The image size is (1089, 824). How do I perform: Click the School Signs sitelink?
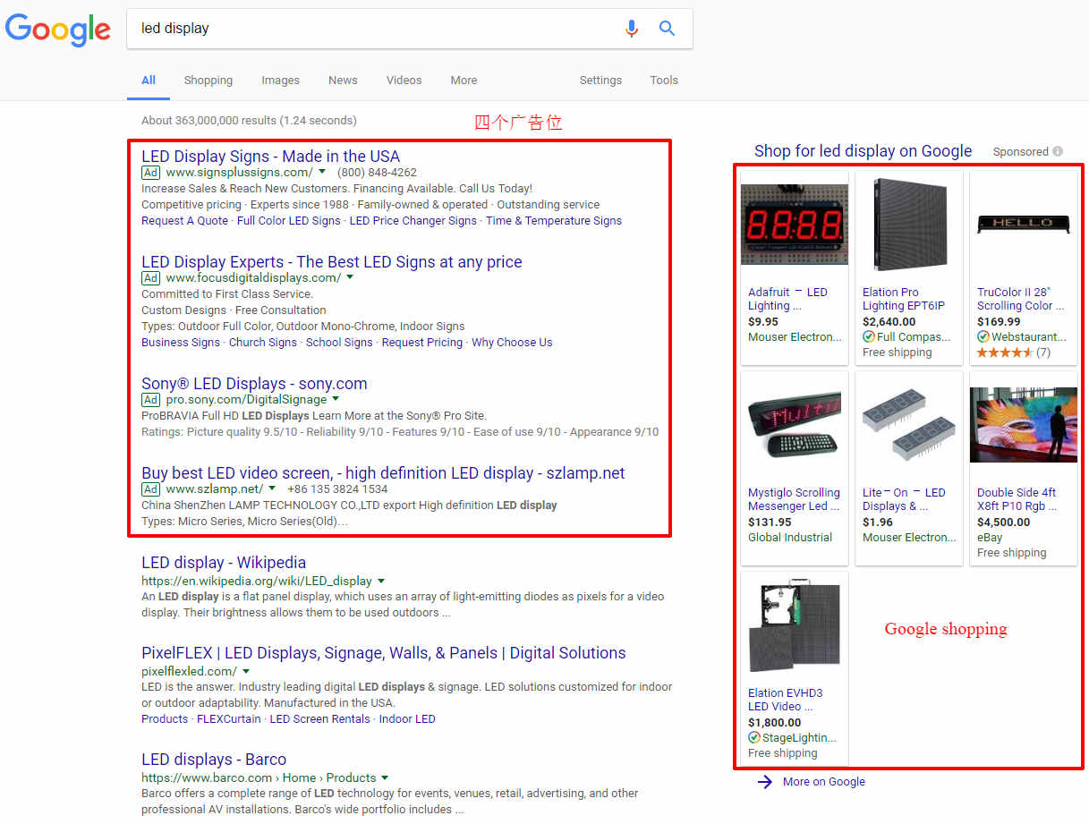click(339, 342)
